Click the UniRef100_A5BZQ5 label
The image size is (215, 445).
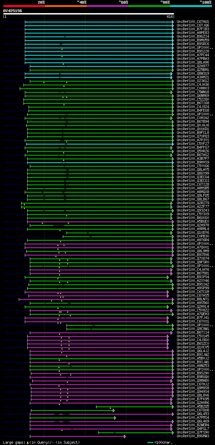193,406
